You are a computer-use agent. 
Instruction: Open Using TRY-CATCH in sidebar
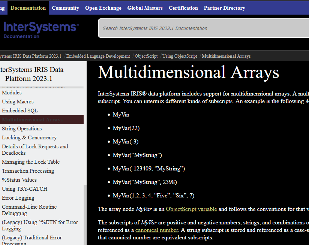[24, 189]
